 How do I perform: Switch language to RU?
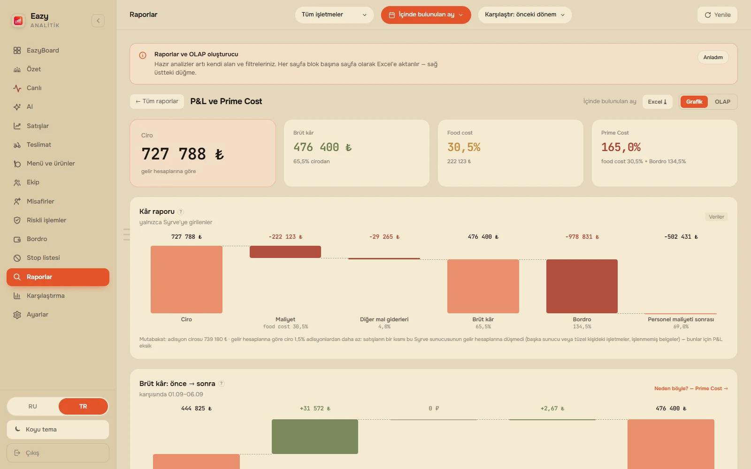33,406
